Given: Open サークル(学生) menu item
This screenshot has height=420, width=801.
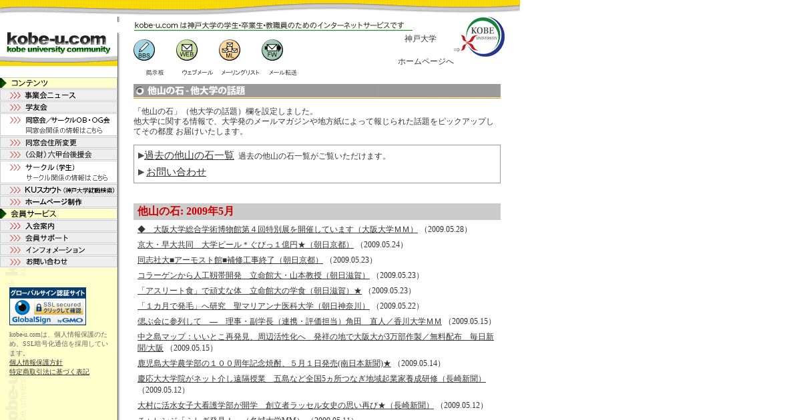Looking at the screenshot, I should (59, 172).
